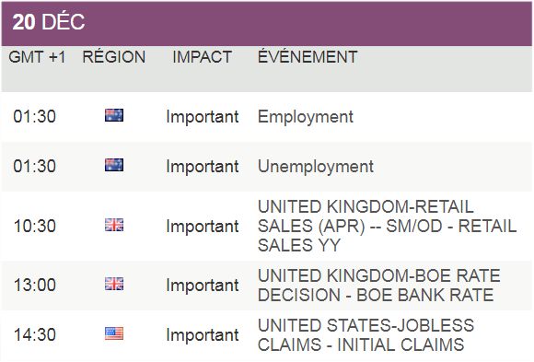Viewport: 534px width, 362px height.
Task: Click the US flag for Jobless Claims
Action: coord(114,333)
